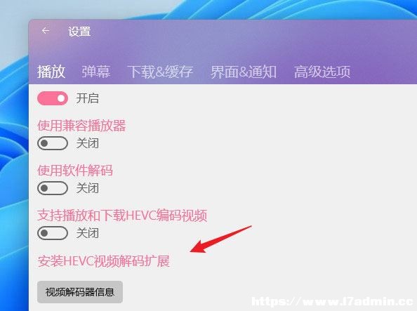Open the 下载&缓存 tab

point(160,72)
